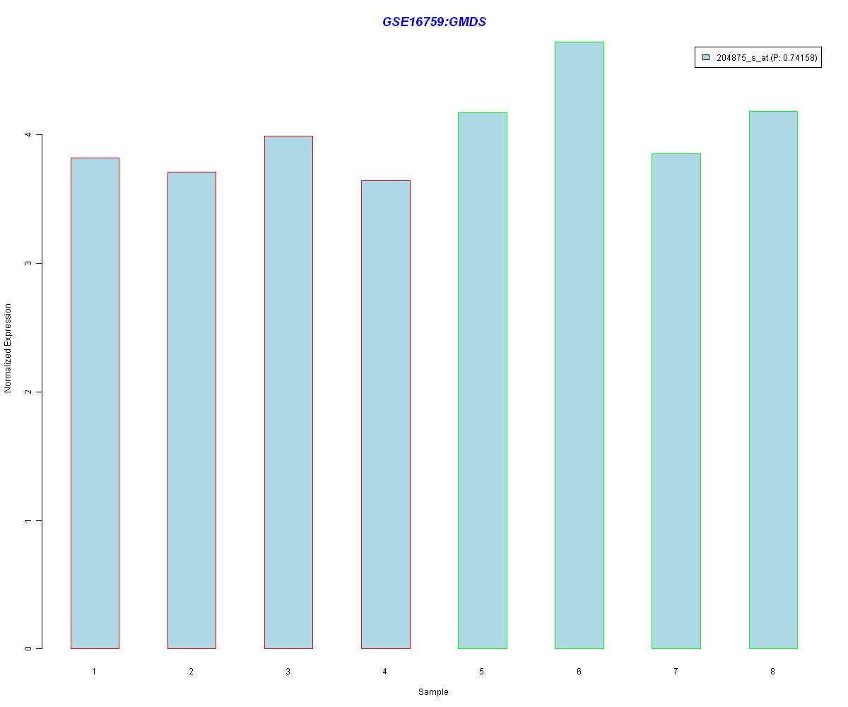Click the bar for sample 1
The height and width of the screenshot is (707, 848).
click(x=95, y=403)
